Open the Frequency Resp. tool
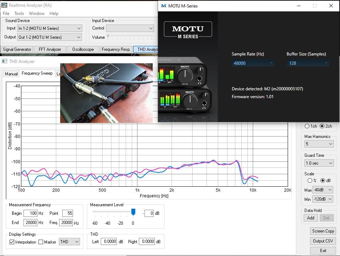The width and height of the screenshot is (340, 256). point(116,49)
